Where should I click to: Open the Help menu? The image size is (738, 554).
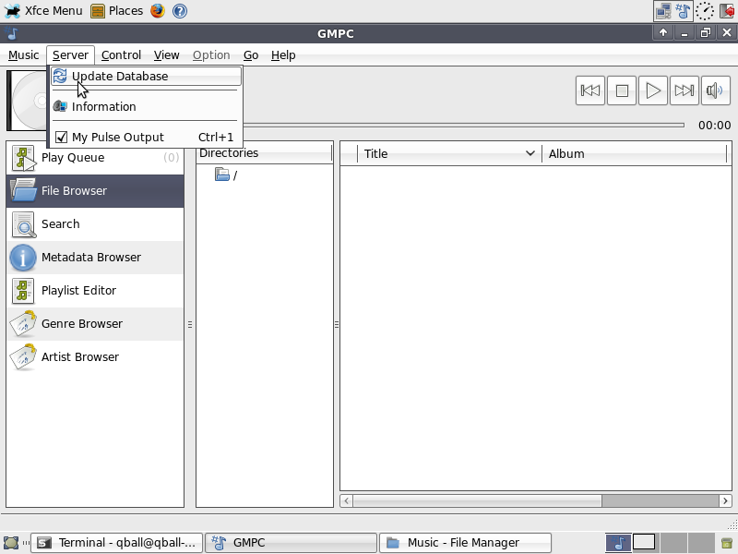point(283,55)
